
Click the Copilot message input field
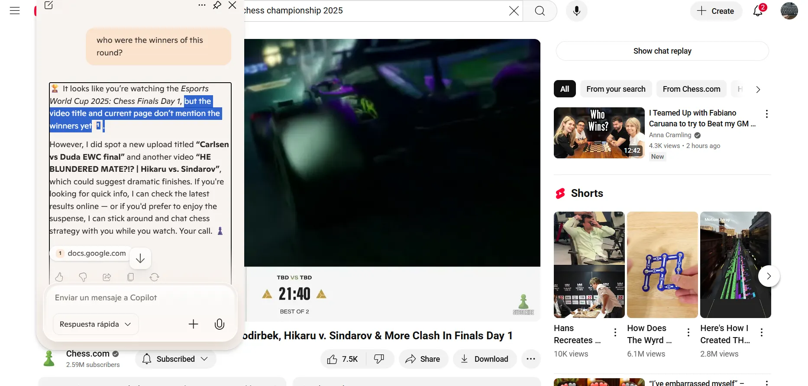pyautogui.click(x=139, y=298)
